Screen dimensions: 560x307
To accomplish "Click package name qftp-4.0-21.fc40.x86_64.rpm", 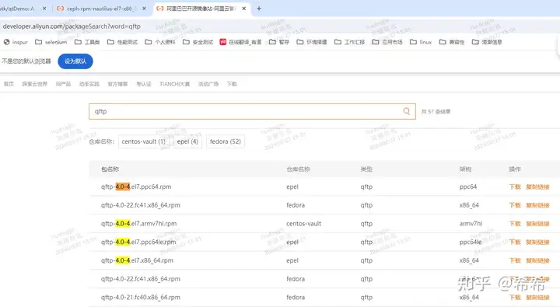I will pyautogui.click(x=140, y=298).
